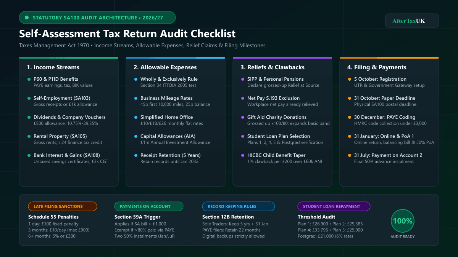Viewport: 458px width, 257px height.
Task: Click the bullet beside Self-Employment (SA103)
Action: pyautogui.click(x=29, y=98)
